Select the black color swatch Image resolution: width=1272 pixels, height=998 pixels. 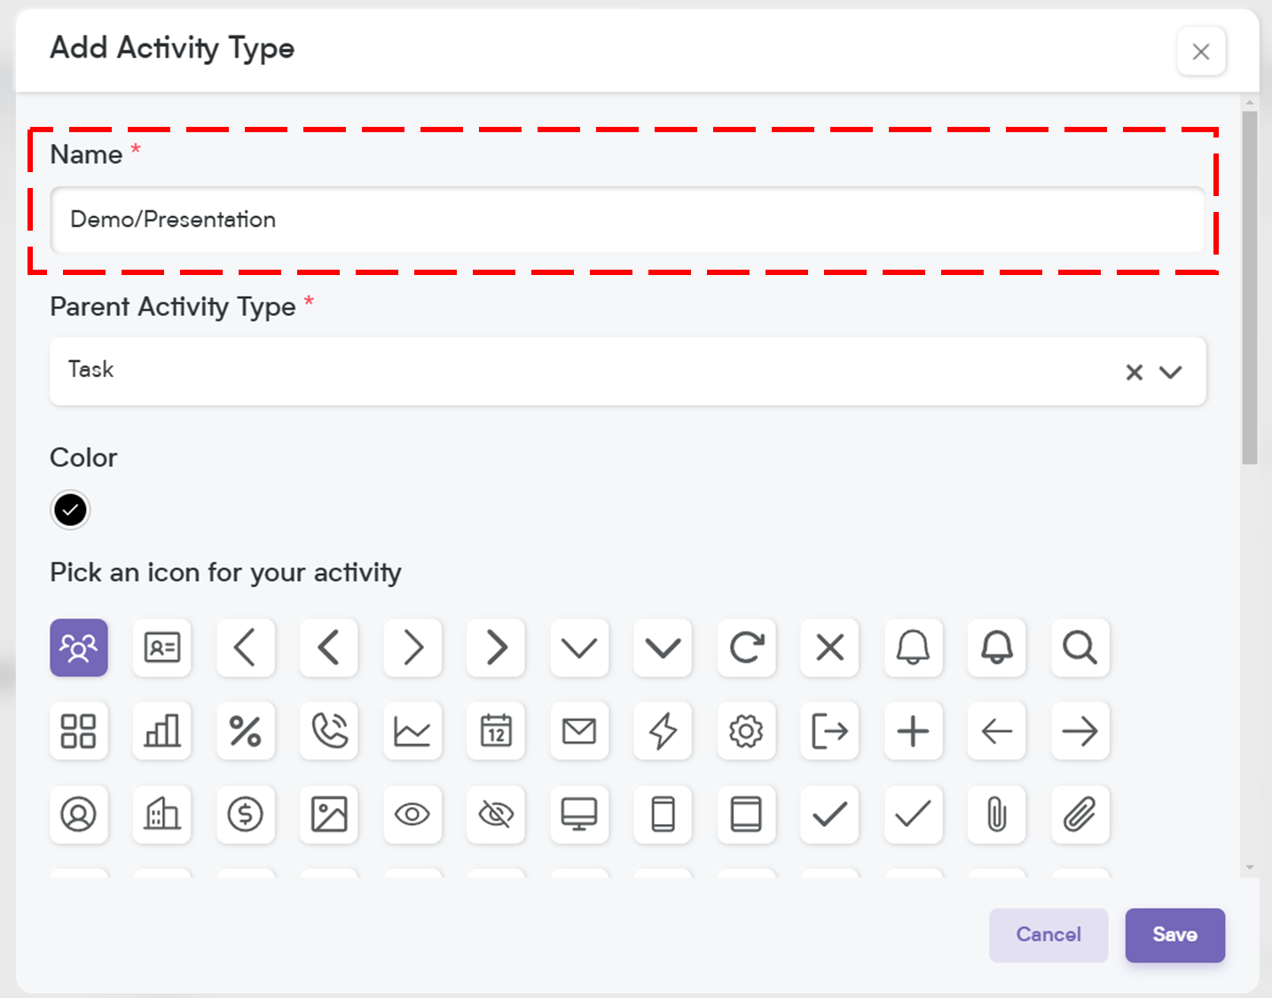[x=70, y=510]
